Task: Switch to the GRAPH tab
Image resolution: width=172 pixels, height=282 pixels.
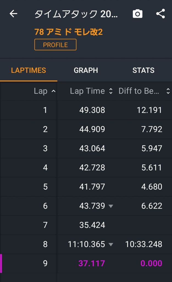Action: pyautogui.click(x=86, y=70)
